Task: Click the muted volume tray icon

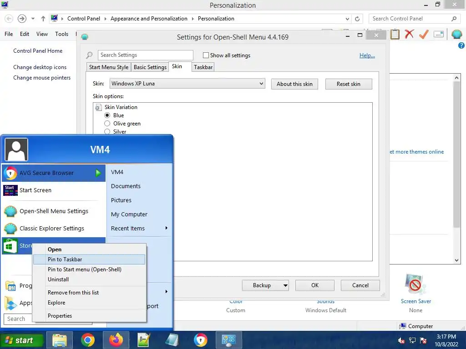Action: coord(401,340)
